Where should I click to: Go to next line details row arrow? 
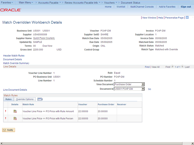(x=183, y=66)
